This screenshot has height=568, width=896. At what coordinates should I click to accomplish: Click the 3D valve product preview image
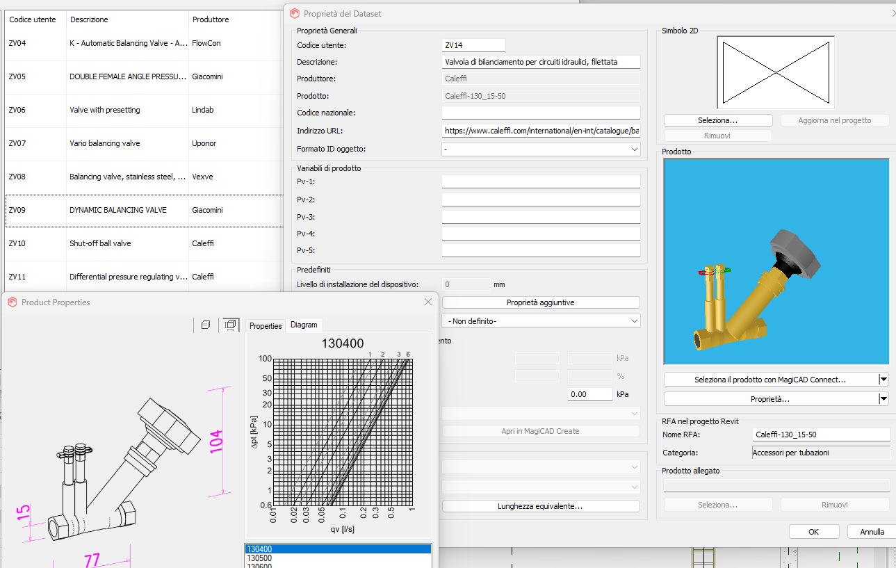776,261
